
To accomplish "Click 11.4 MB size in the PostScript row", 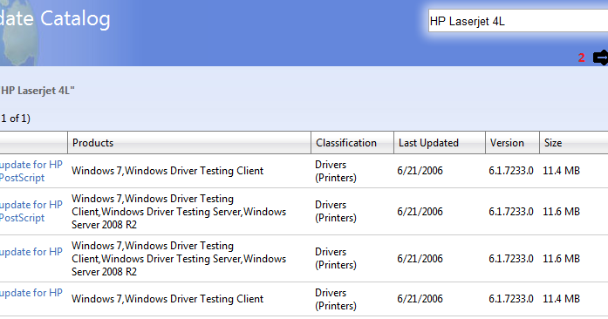I will pos(561,171).
